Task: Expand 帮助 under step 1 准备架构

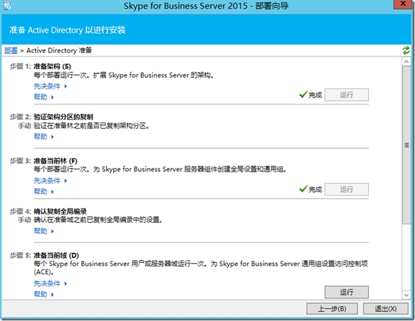Action: coord(43,97)
